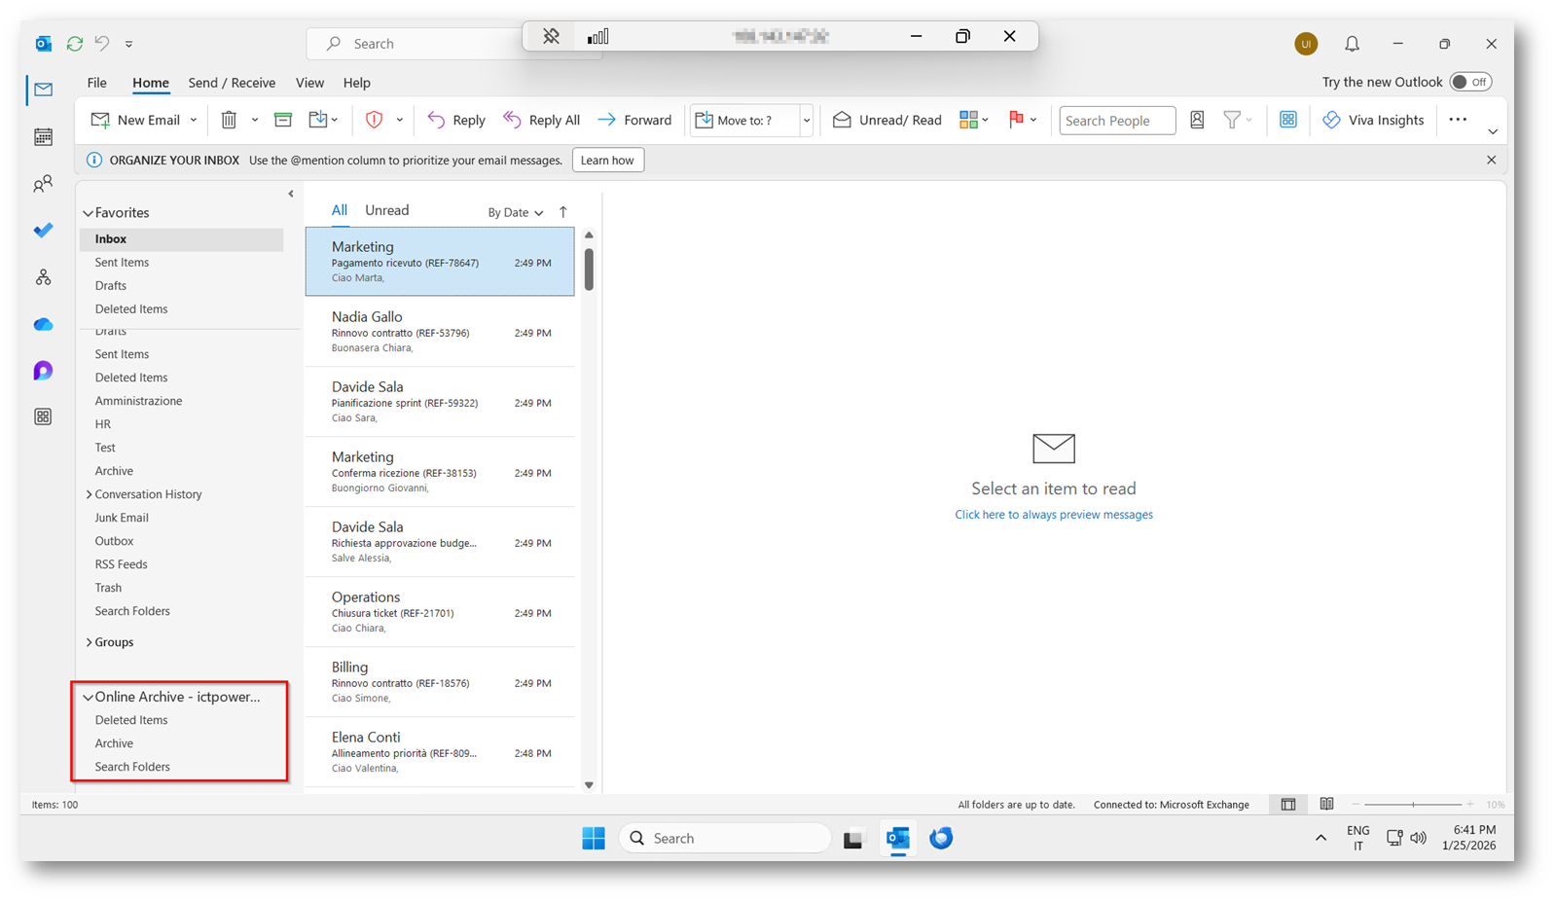1555x902 pixels.
Task: Open the By Date sort dropdown
Action: tap(515, 212)
